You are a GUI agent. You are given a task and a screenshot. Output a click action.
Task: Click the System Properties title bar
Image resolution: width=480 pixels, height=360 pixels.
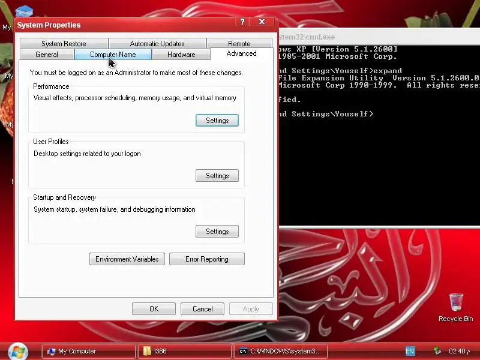point(125,25)
